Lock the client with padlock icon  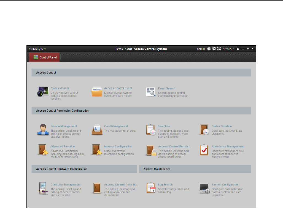238,49
